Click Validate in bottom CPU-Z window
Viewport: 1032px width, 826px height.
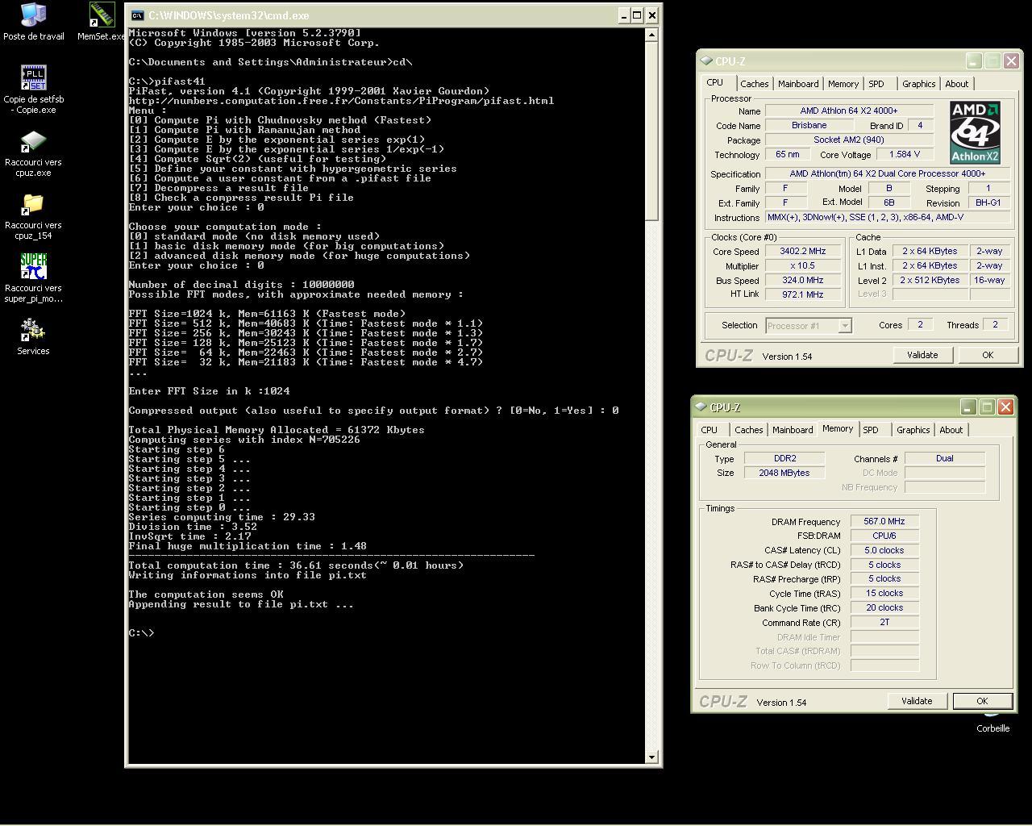tap(917, 701)
